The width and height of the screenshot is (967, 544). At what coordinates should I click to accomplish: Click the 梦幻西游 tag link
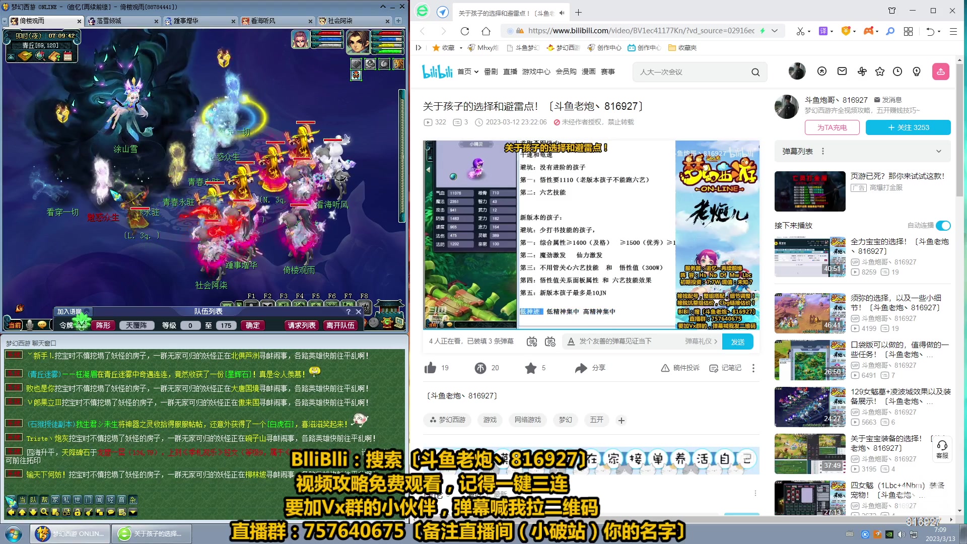(447, 420)
